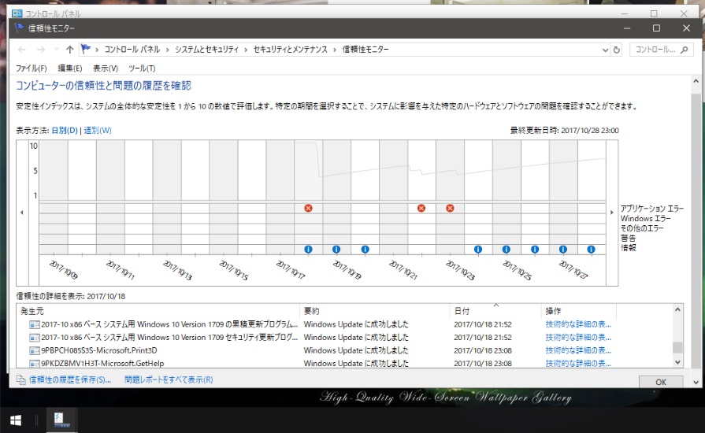Image resolution: width=705 pixels, height=433 pixels.
Task: Sort list by 日付 column header
Action: pyautogui.click(x=495, y=311)
